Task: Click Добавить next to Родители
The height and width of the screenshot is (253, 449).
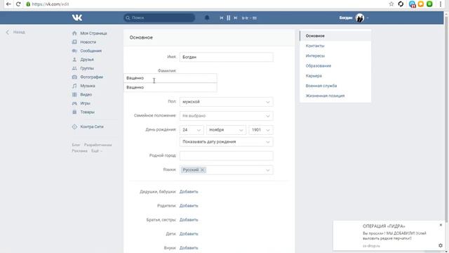Action: pyautogui.click(x=189, y=206)
